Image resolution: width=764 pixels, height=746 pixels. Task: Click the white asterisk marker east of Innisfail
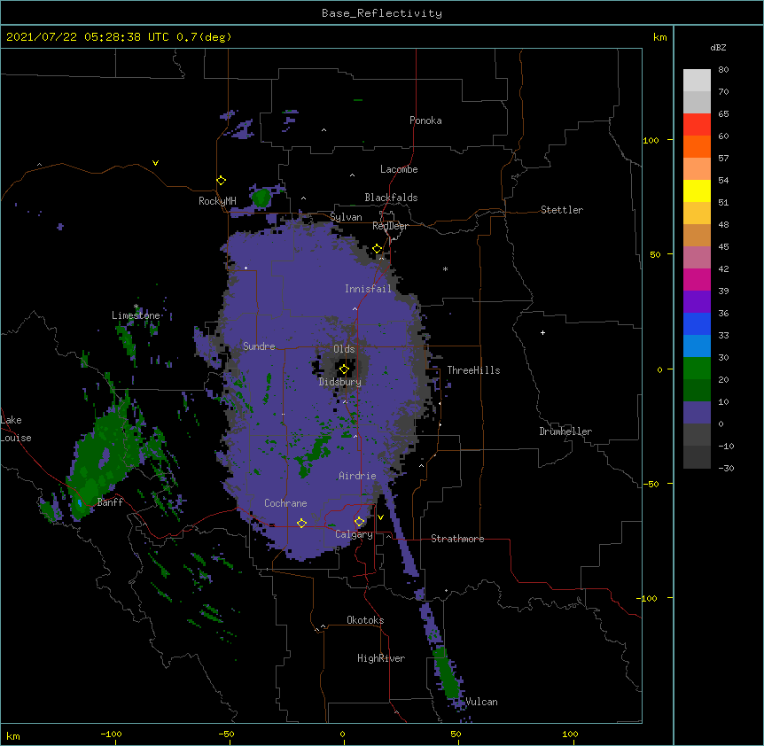click(x=445, y=269)
